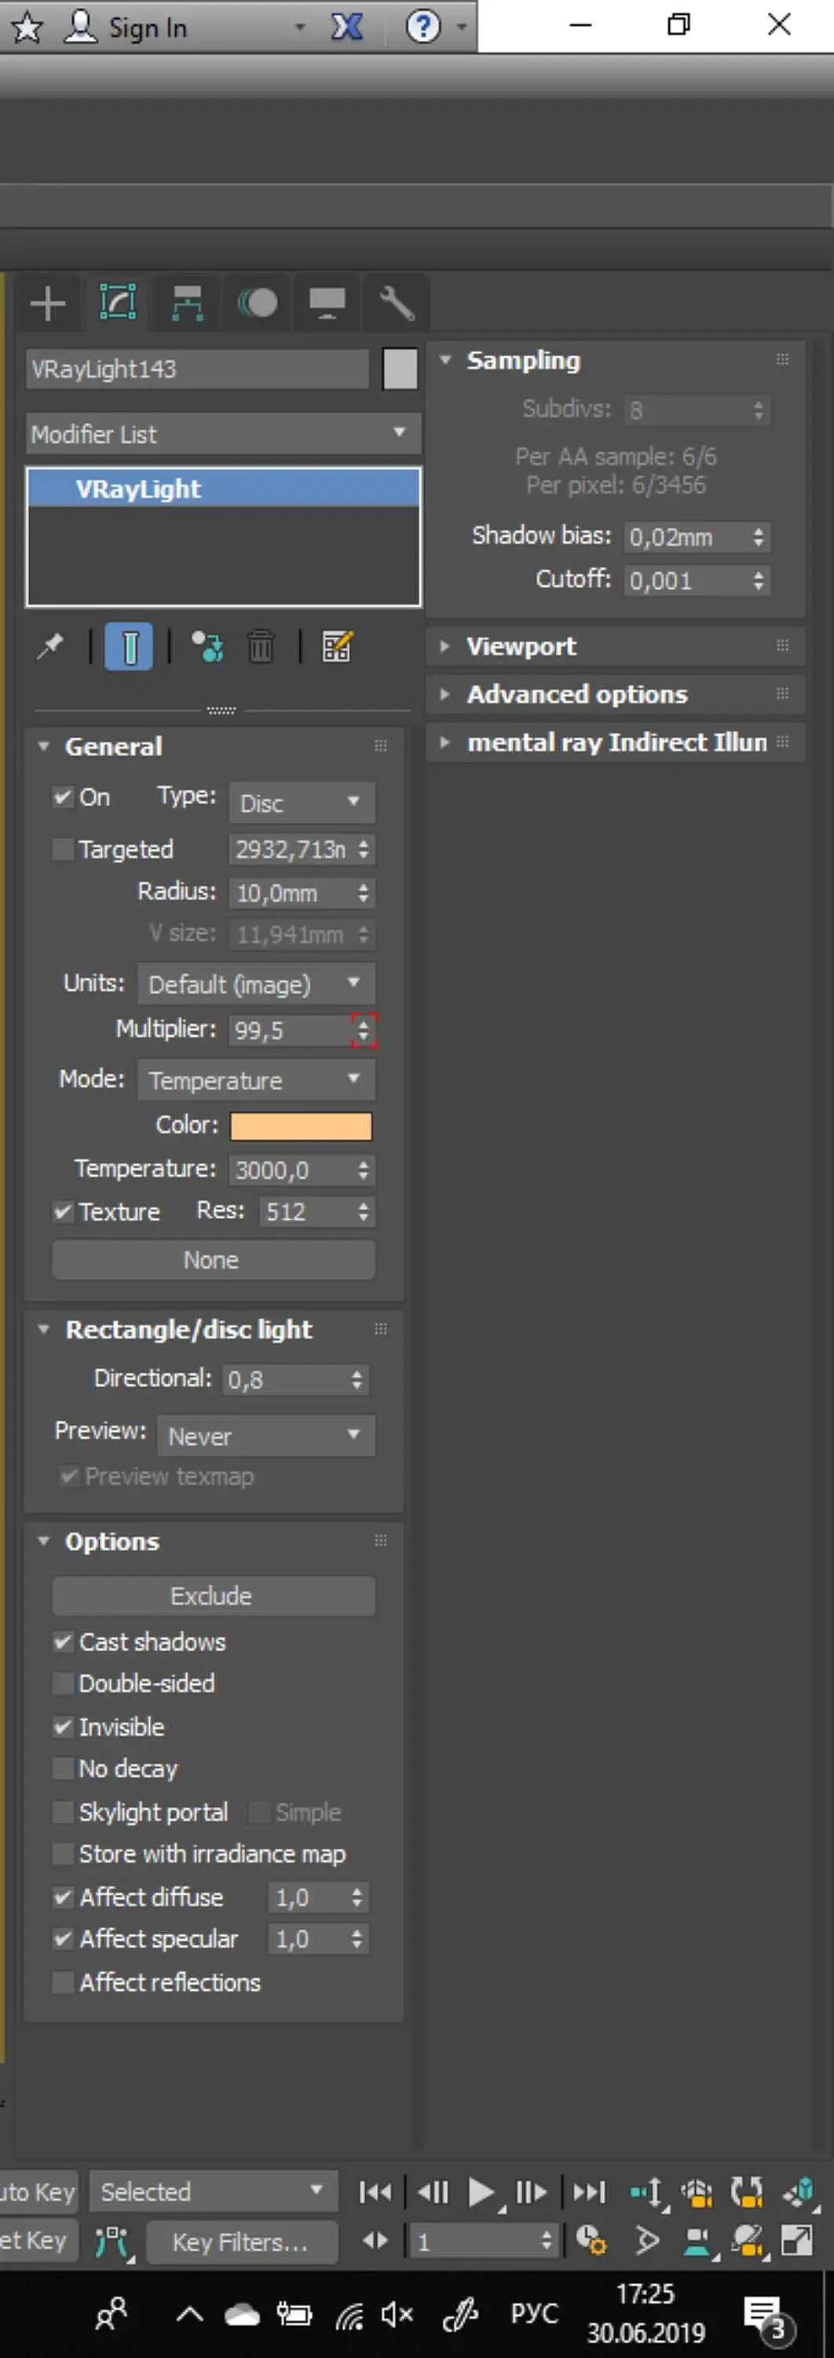Open light Type dropdown showing Disc

[302, 803]
